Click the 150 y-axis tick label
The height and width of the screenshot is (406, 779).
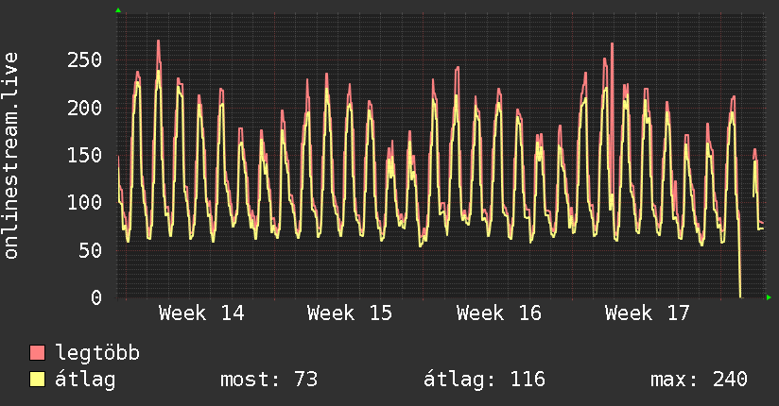point(84,156)
